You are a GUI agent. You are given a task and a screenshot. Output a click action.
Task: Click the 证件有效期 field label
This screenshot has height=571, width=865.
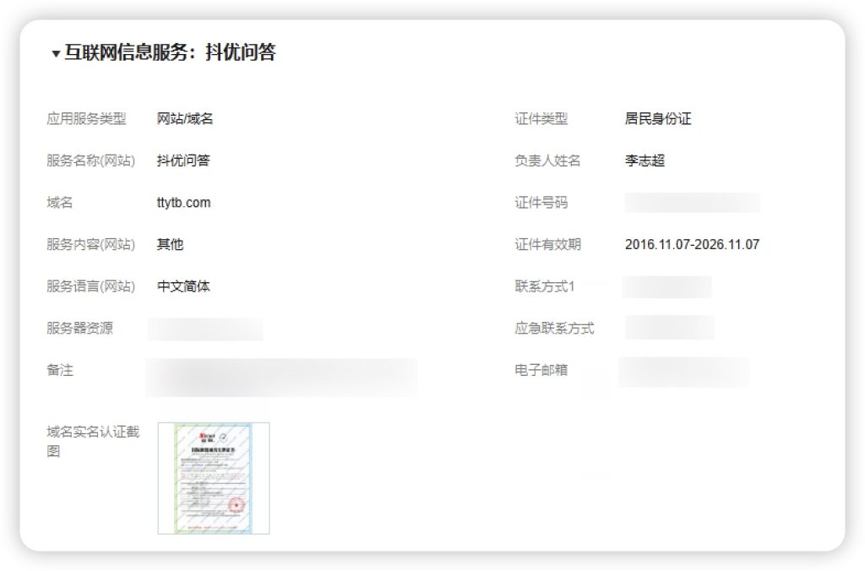(x=547, y=245)
